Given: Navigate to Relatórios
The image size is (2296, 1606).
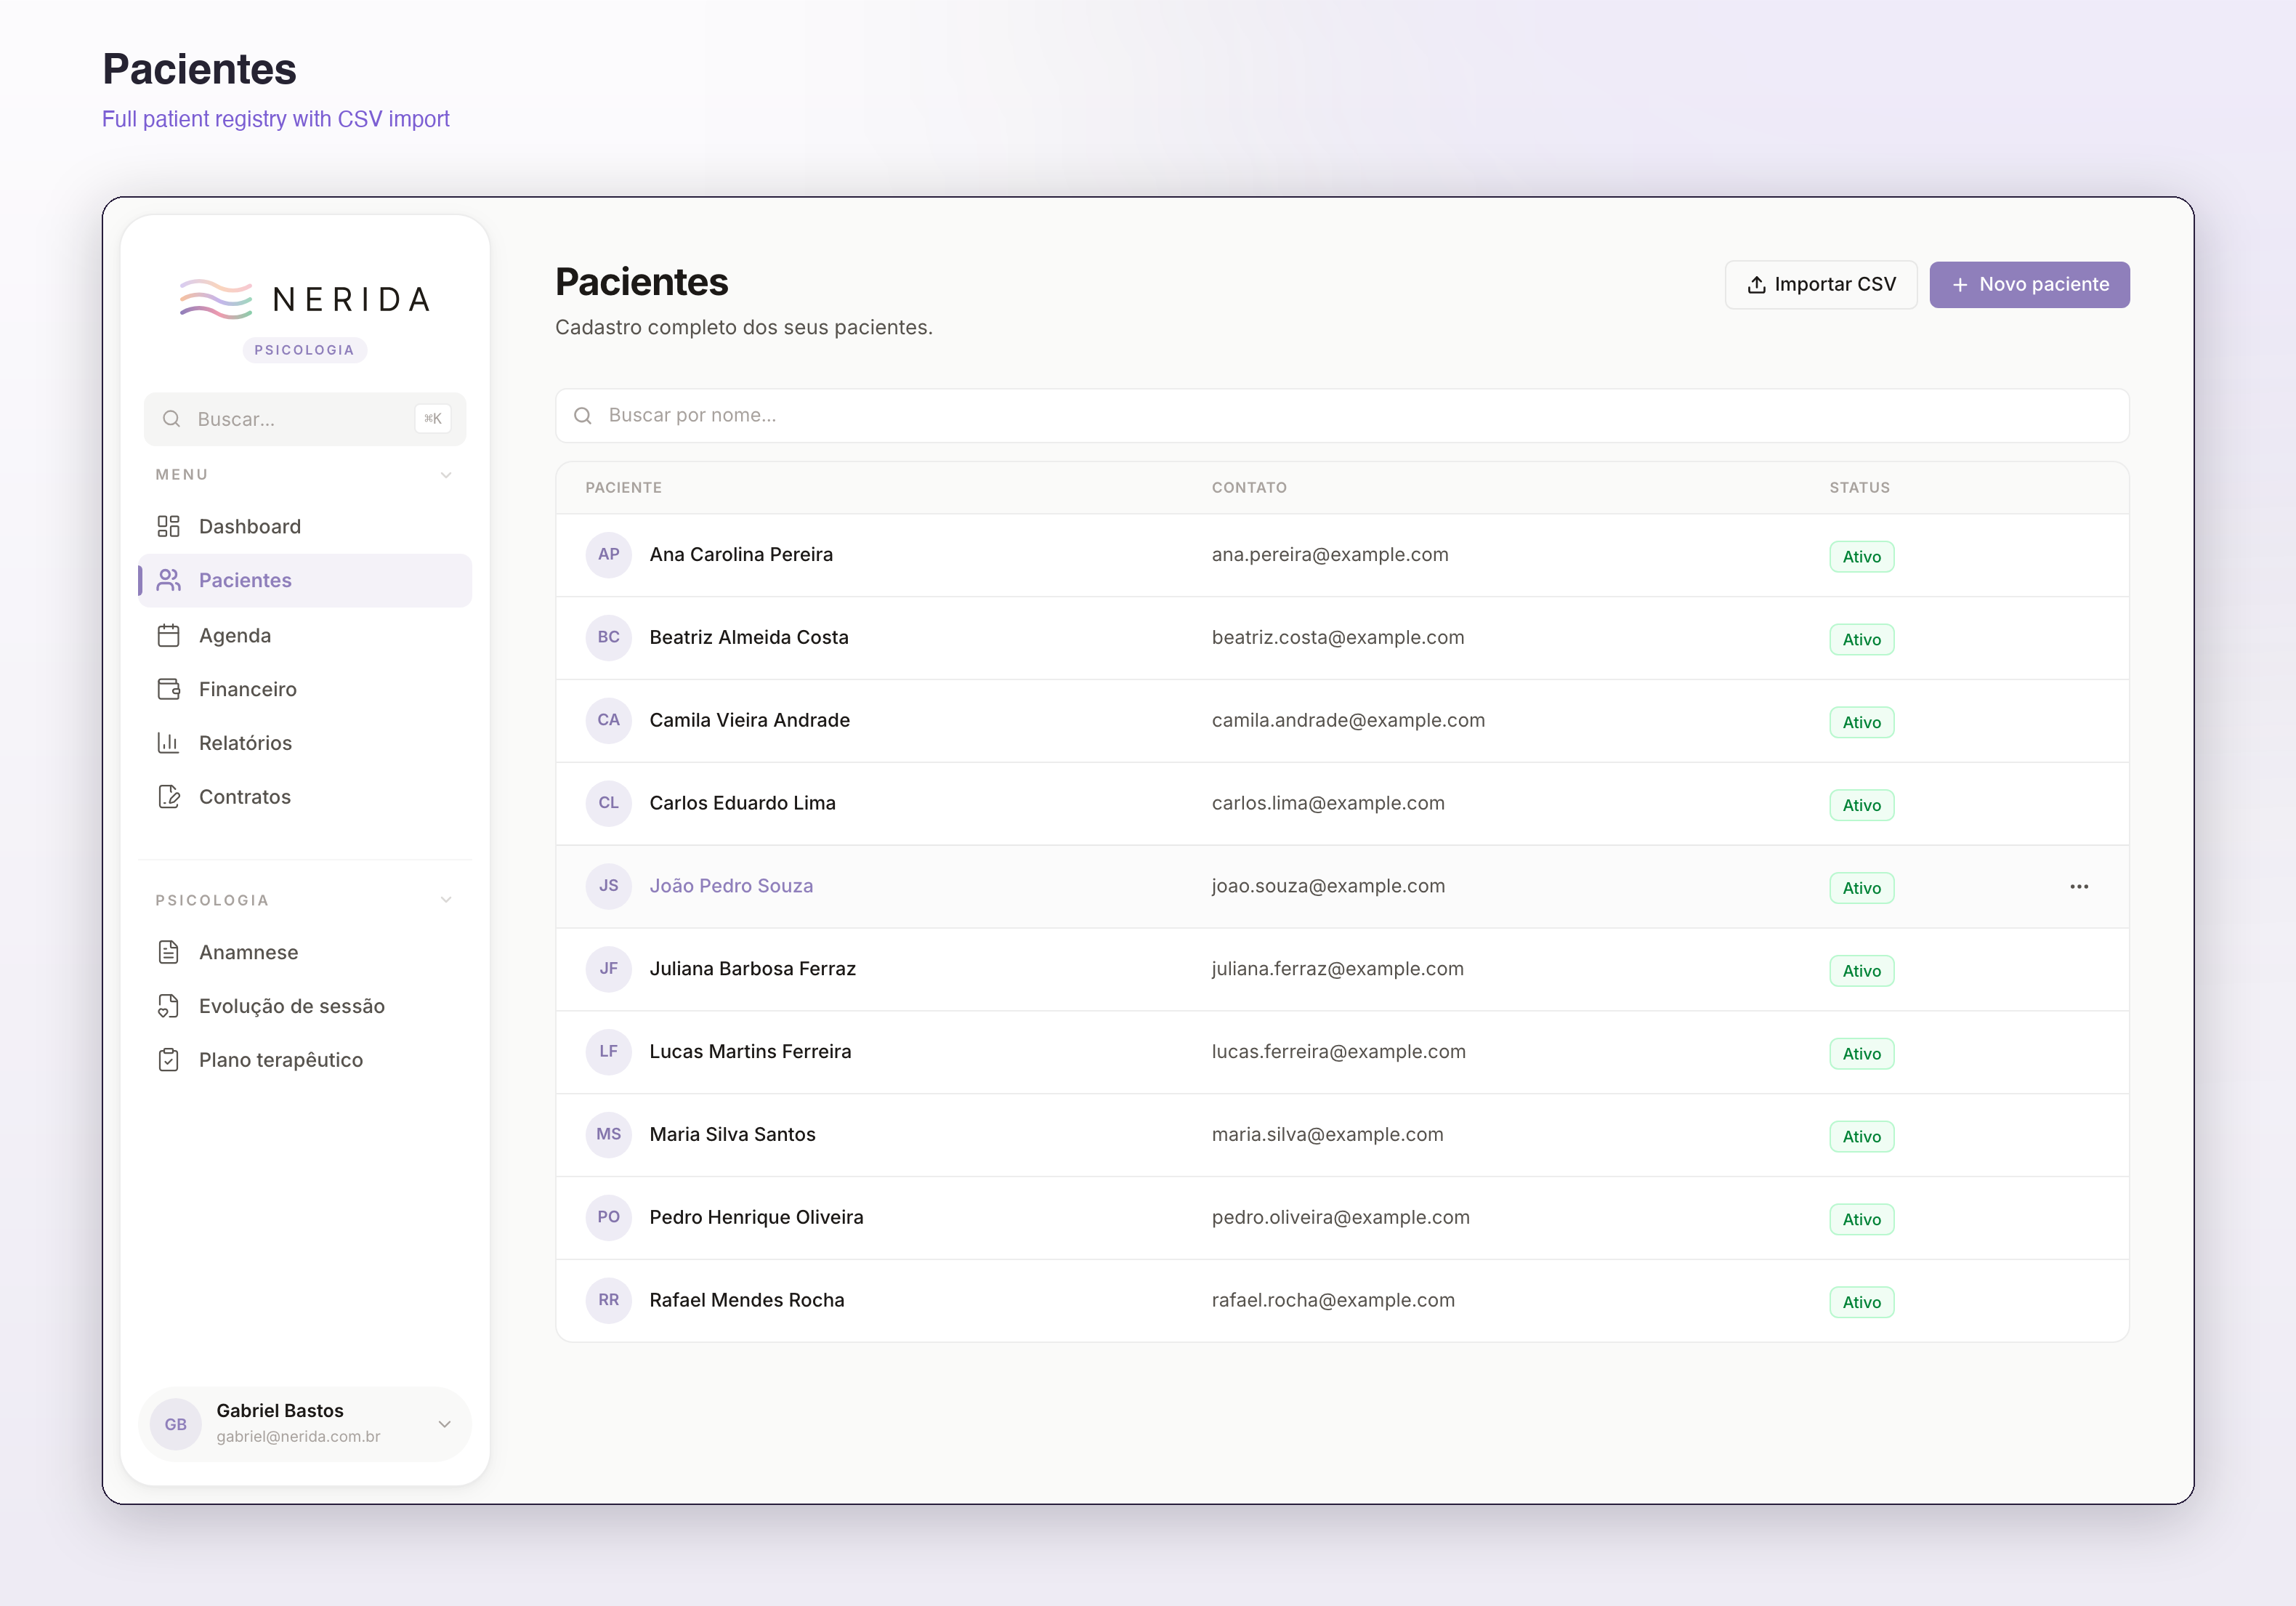Looking at the screenshot, I should point(305,743).
